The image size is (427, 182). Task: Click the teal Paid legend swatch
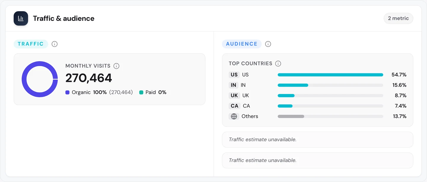click(x=141, y=92)
